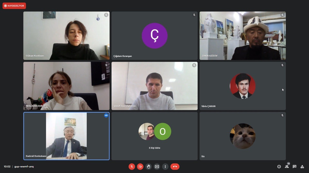The width and height of the screenshot is (309, 173).
Task: Leave the call with the red hang-up button
Action: [175, 167]
